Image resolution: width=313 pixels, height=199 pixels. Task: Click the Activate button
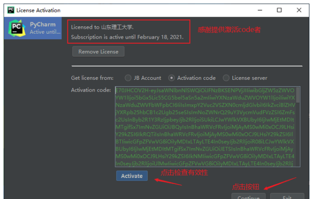point(132,176)
